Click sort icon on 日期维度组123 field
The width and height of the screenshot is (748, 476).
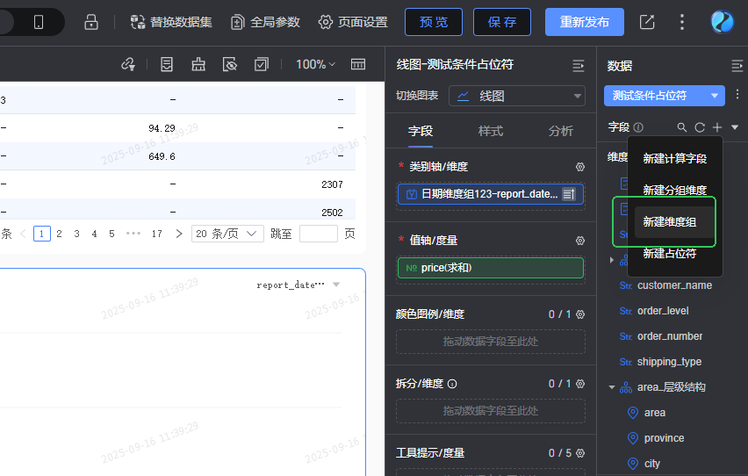569,194
